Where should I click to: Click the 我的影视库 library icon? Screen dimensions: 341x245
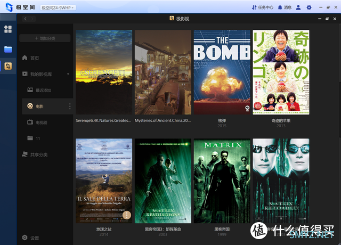tap(25, 74)
